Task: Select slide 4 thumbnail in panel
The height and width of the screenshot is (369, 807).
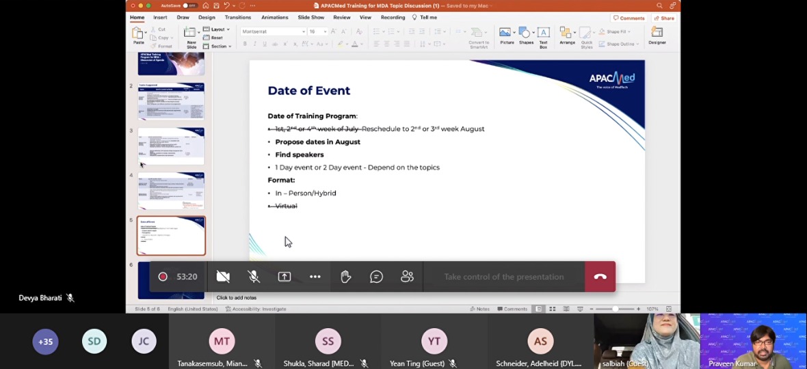Action: tap(171, 191)
